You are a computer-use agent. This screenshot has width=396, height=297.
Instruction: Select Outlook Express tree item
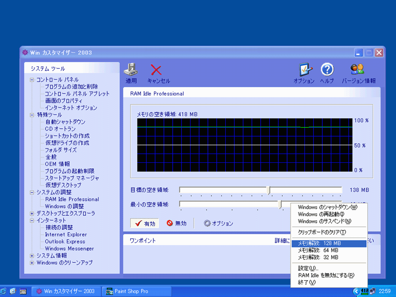[65, 242]
